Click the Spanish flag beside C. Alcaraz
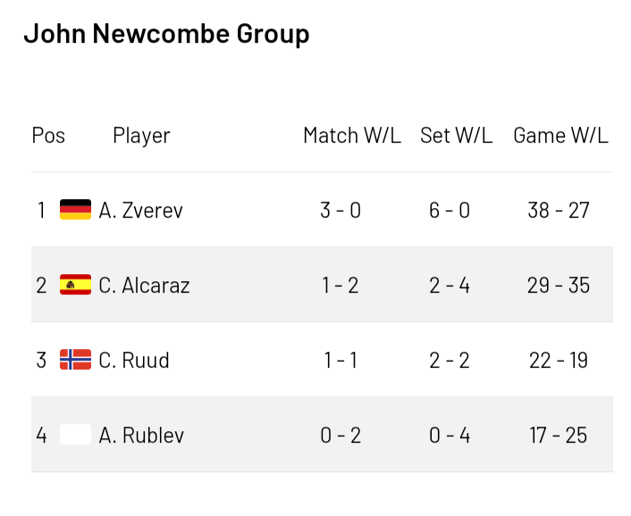The image size is (631, 516). pos(75,285)
